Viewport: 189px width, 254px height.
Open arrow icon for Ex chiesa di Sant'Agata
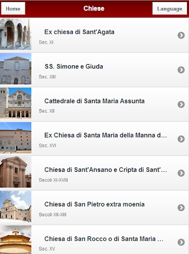coord(181,35)
